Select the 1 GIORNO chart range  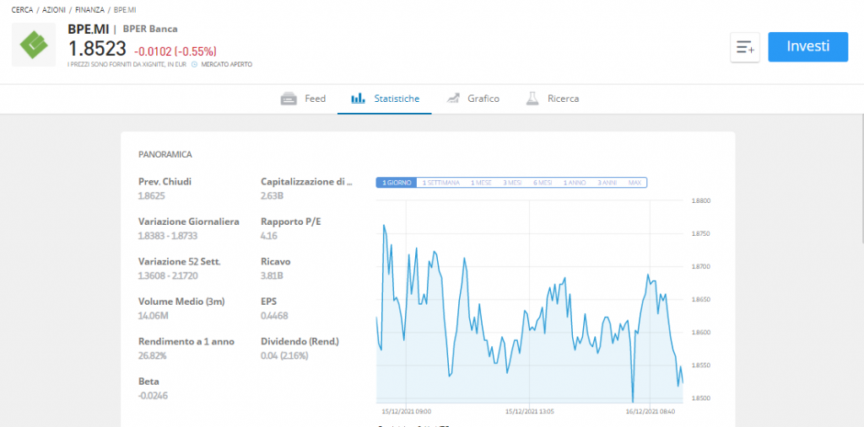pos(397,183)
